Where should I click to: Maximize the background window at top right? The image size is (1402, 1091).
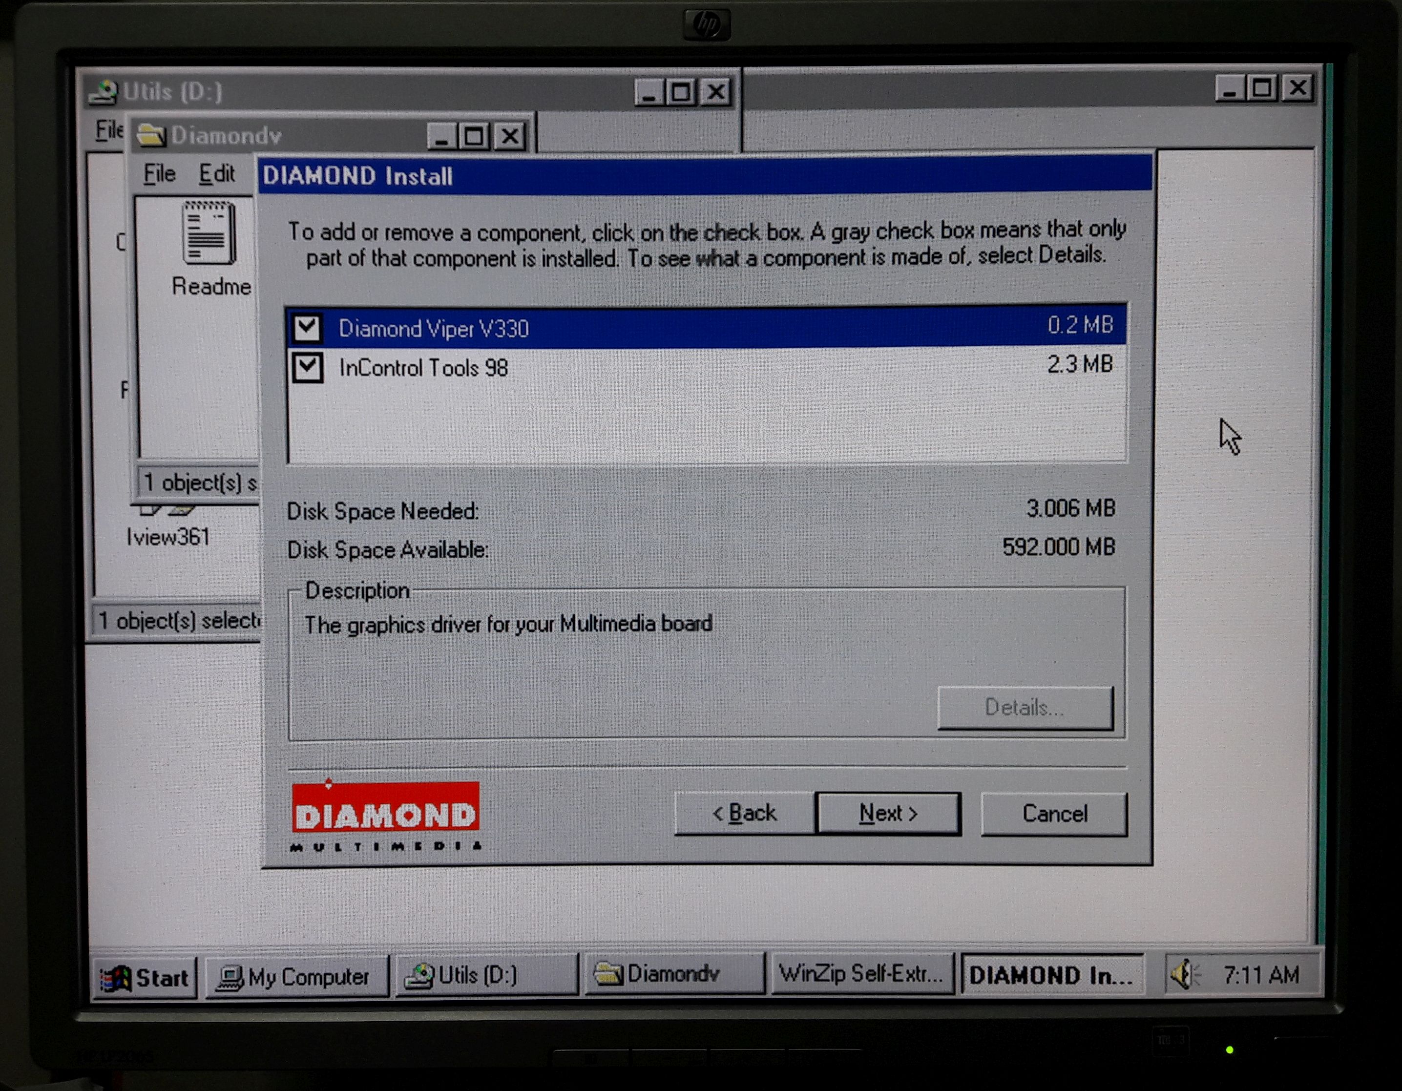pyautogui.click(x=1261, y=88)
